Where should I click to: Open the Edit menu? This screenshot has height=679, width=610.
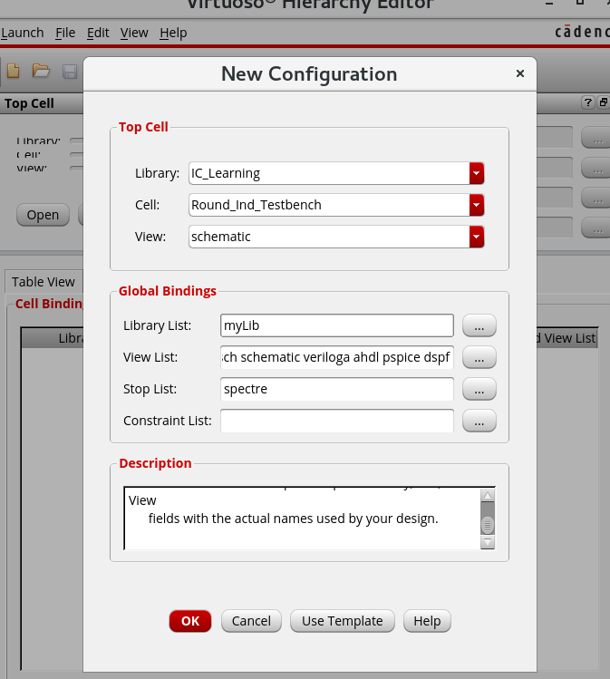point(98,33)
